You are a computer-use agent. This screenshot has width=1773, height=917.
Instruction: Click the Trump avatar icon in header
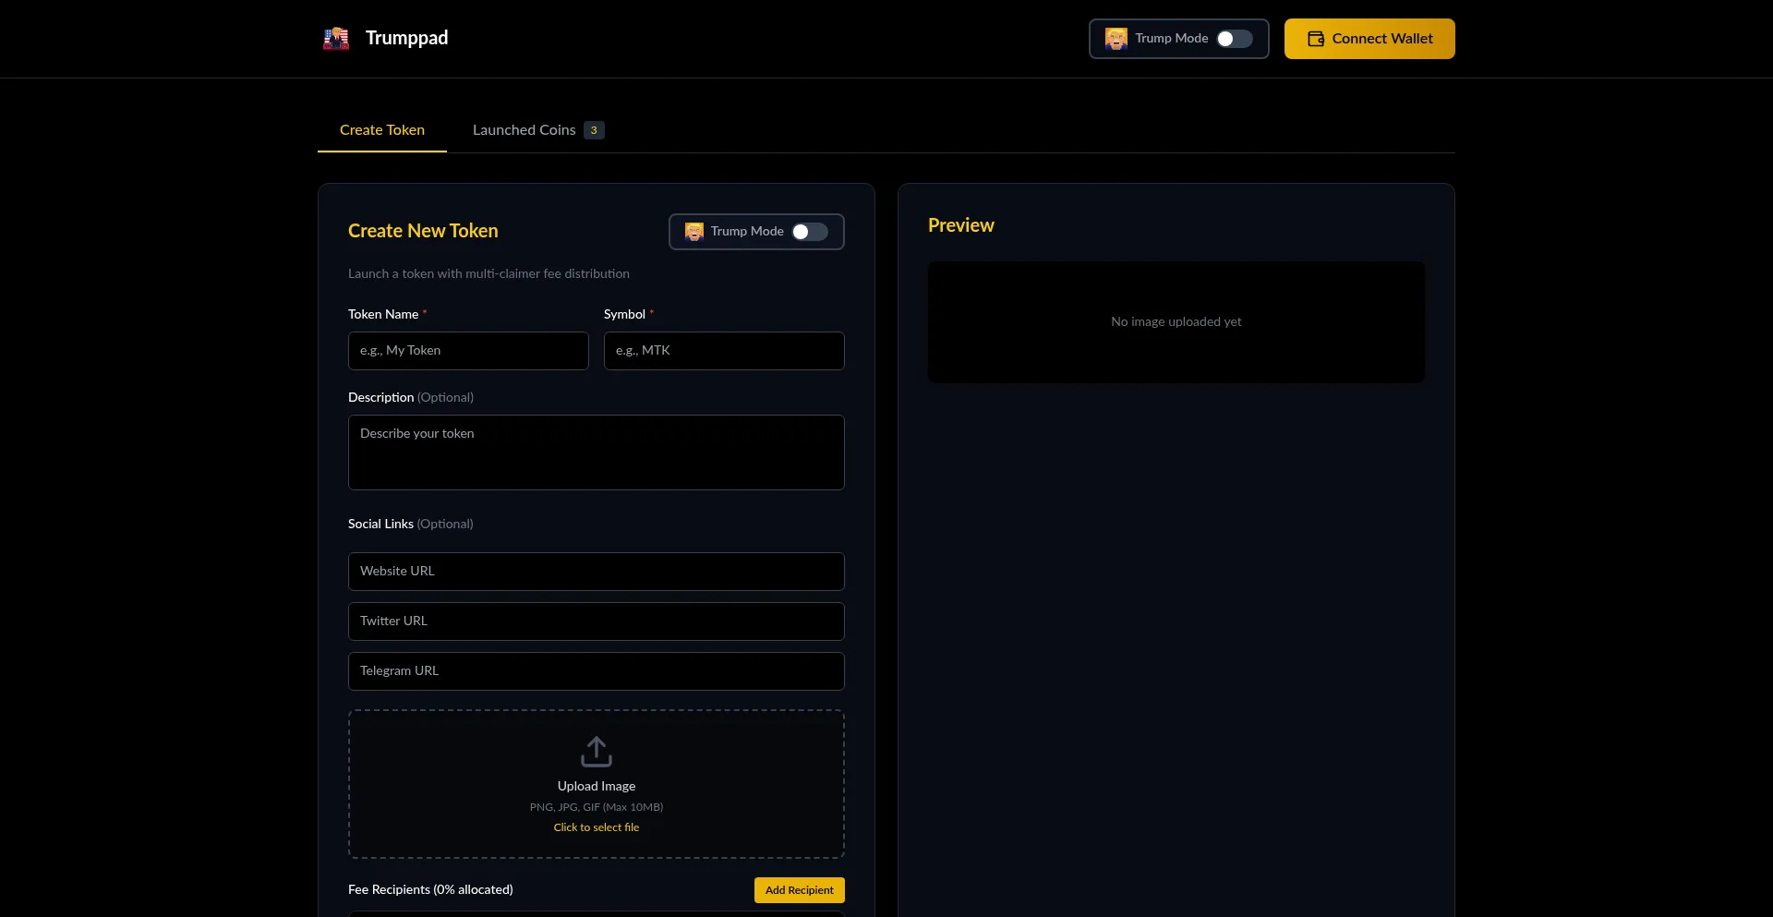[x=1116, y=39]
